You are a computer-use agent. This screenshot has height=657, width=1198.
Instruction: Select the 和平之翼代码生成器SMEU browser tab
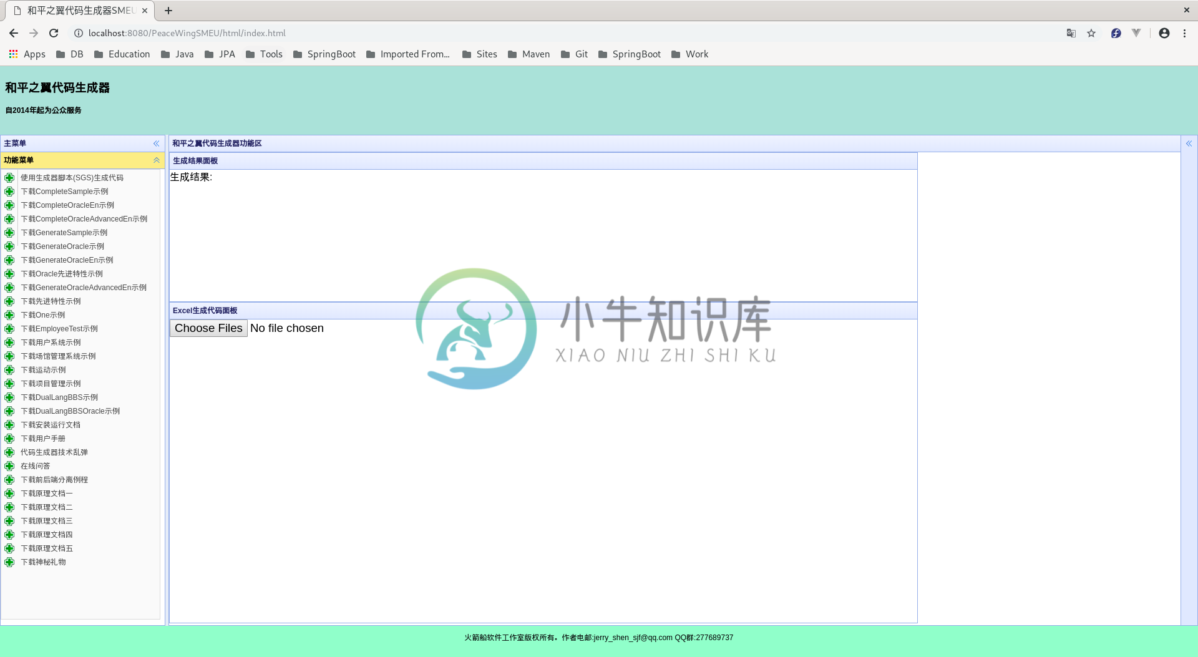pyautogui.click(x=80, y=11)
